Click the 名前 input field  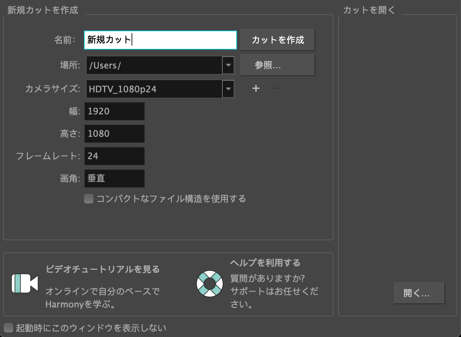tap(160, 40)
